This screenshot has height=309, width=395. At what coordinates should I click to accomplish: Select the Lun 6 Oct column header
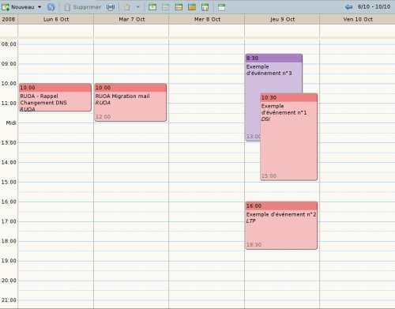coord(56,19)
